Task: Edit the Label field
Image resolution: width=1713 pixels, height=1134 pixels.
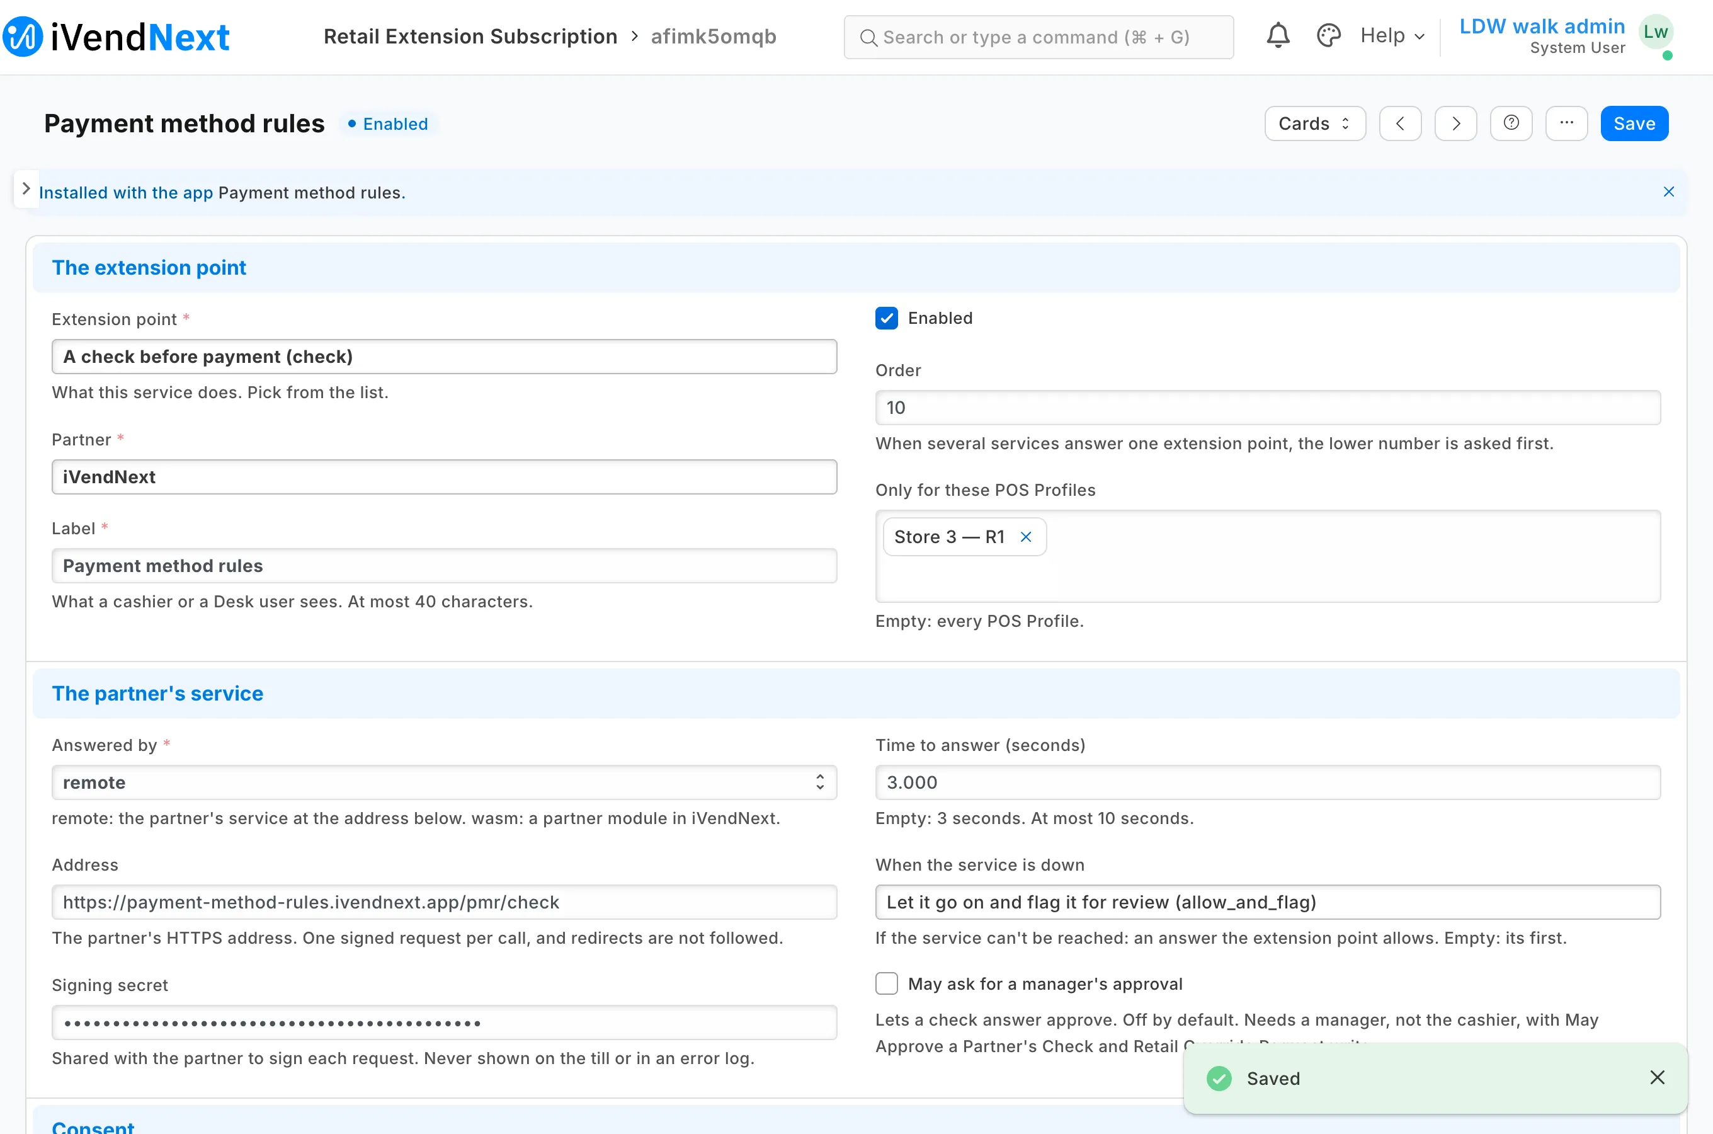Action: (x=444, y=566)
